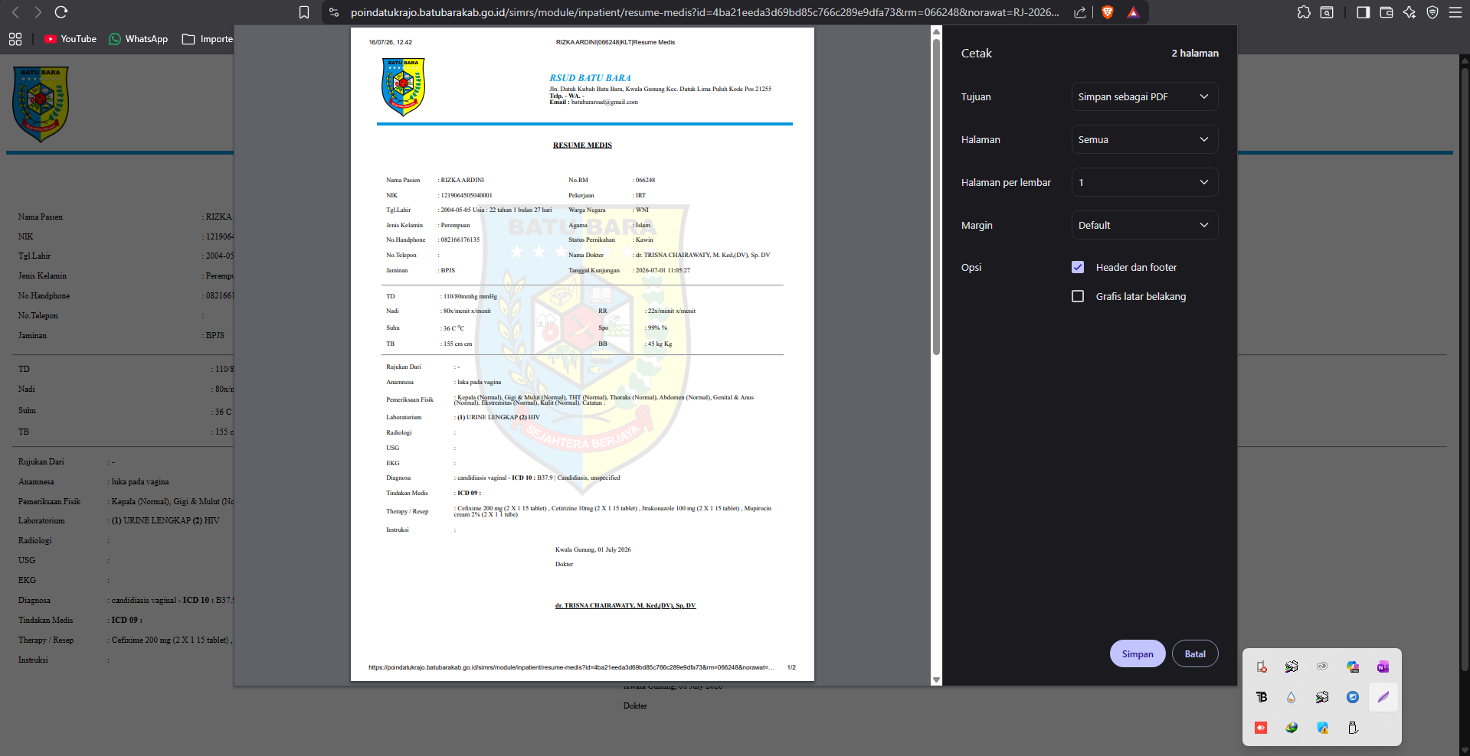The image size is (1470, 756).
Task: Open Leo AI sparkle icon
Action: tap(1409, 12)
